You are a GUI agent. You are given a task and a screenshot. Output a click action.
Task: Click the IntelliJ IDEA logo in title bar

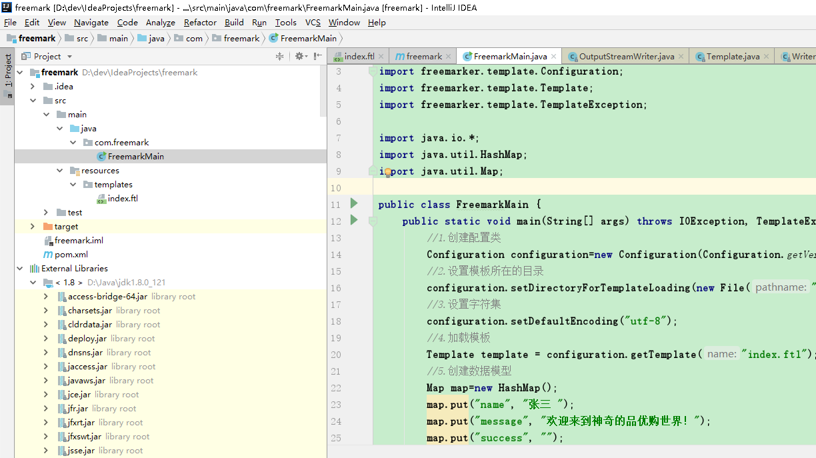pos(7,8)
